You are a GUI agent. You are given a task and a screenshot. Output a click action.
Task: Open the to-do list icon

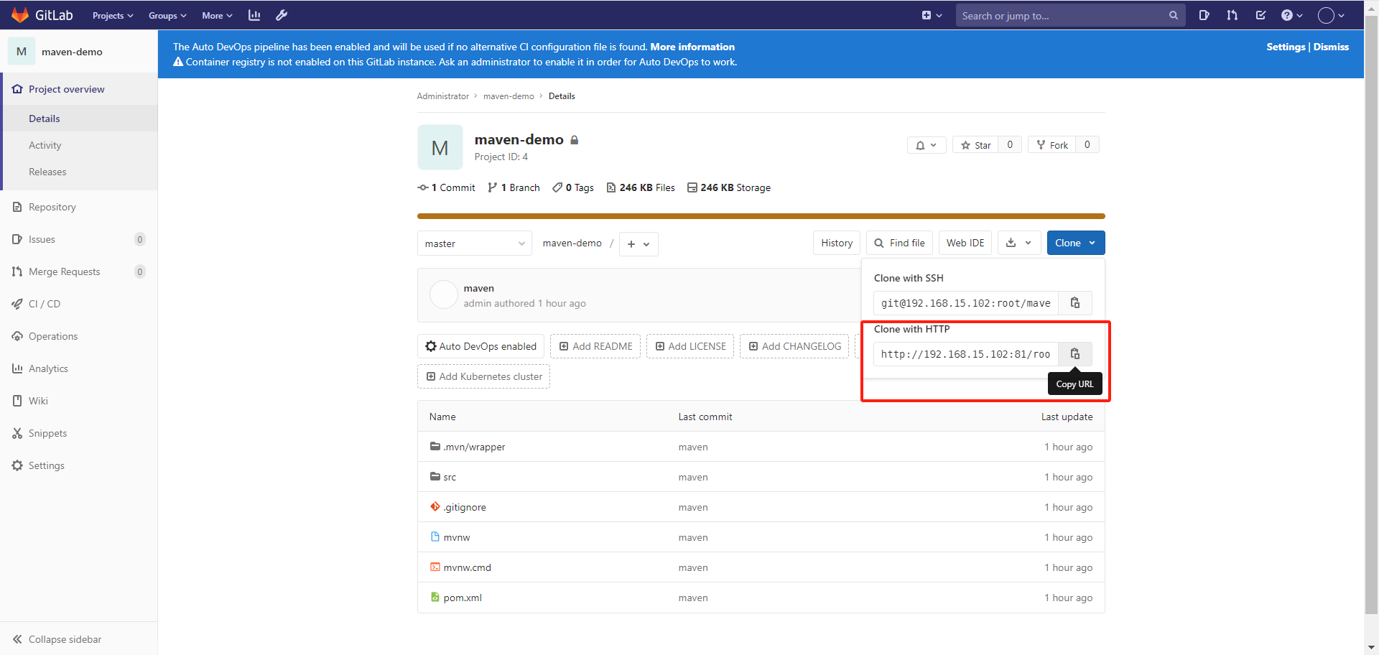pyautogui.click(x=1260, y=15)
